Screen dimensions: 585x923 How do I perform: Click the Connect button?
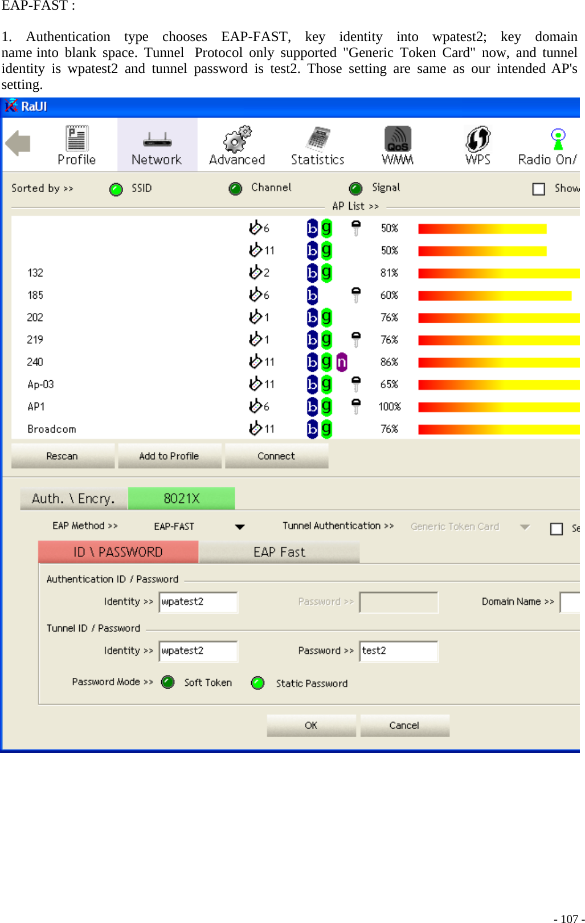click(276, 456)
